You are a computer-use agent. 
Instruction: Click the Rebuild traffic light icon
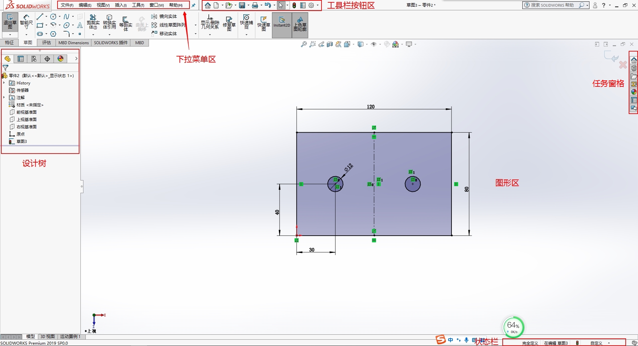(294, 5)
